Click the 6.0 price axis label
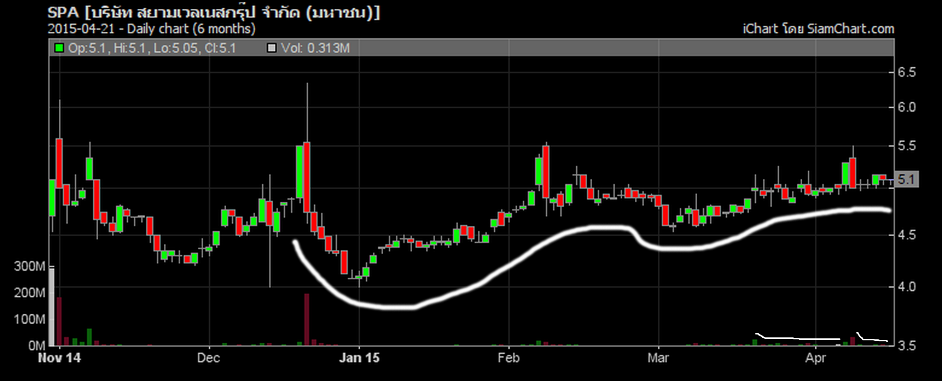Image resolution: width=942 pixels, height=381 pixels. pos(907,107)
